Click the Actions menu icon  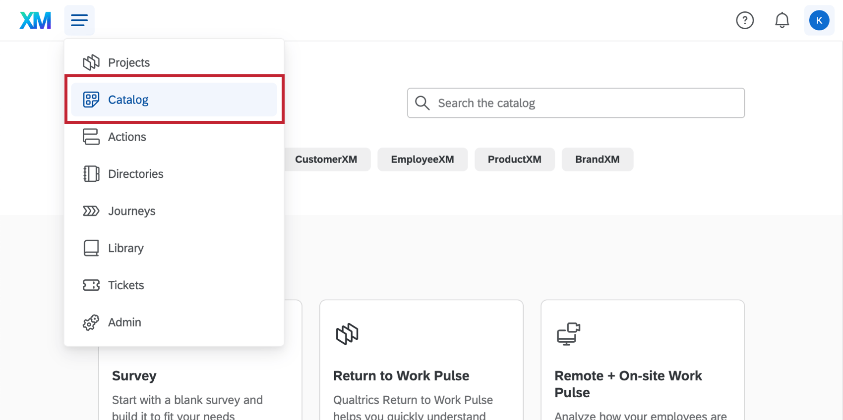tap(91, 137)
